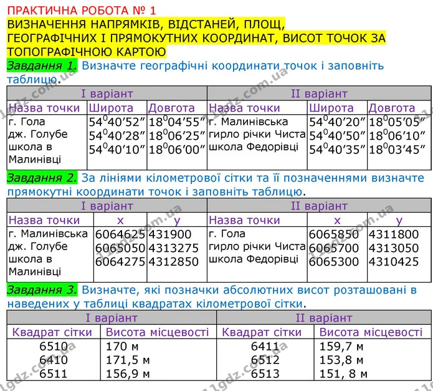The height and width of the screenshot is (391, 433).
Task: Click longitude value 18°06′25″
Action: pos(177,136)
